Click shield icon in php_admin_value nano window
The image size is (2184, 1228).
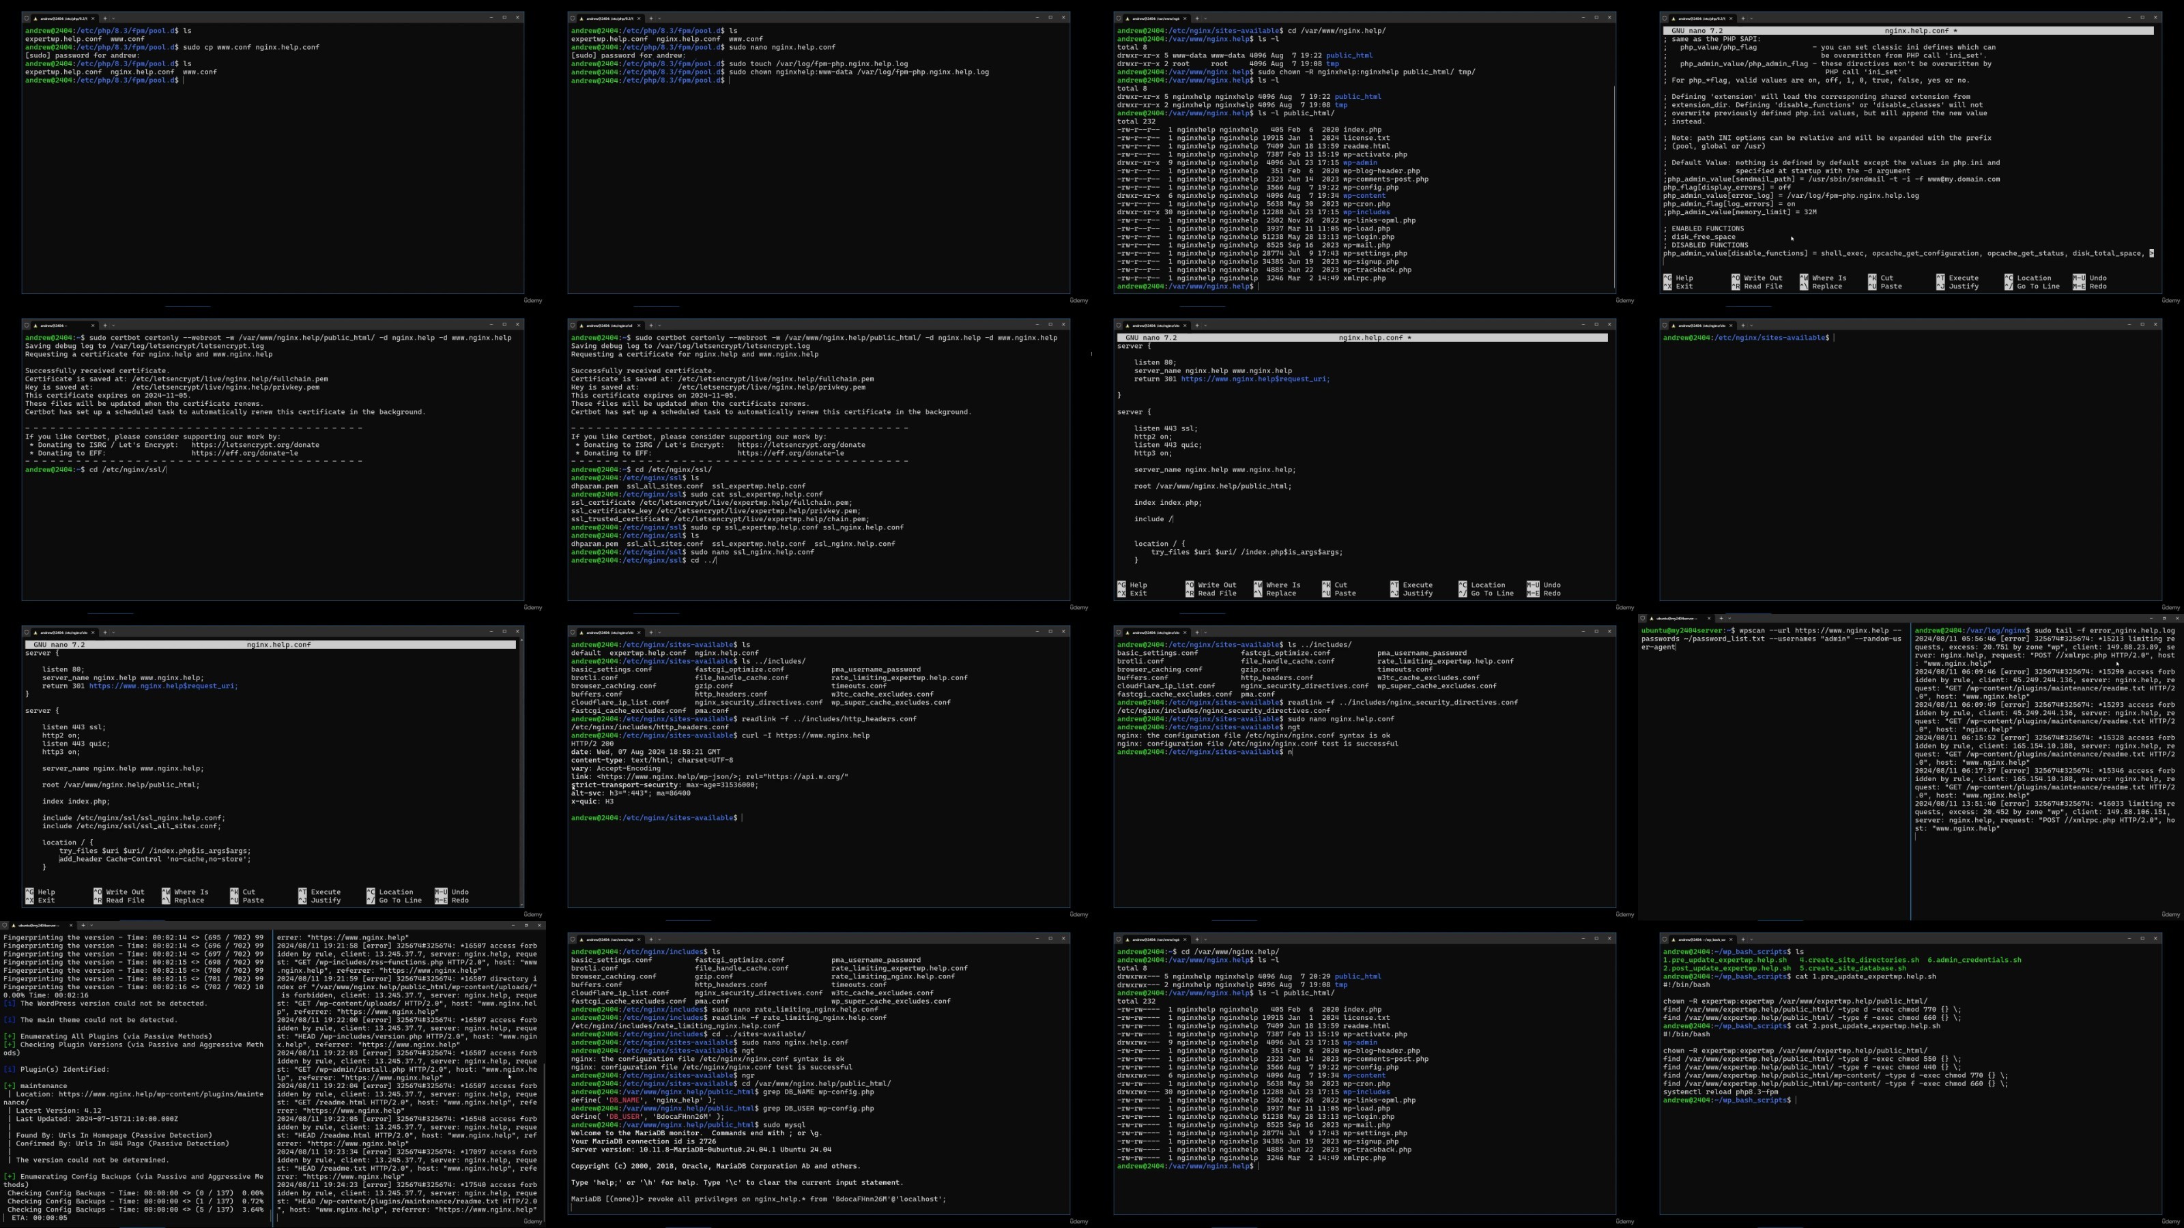tap(1665, 18)
